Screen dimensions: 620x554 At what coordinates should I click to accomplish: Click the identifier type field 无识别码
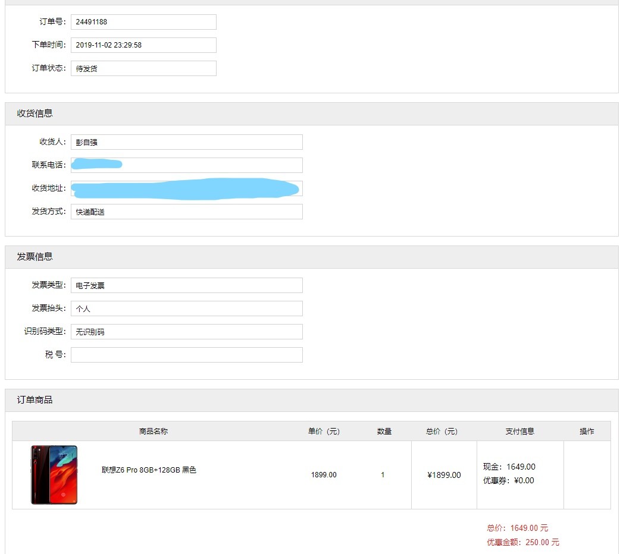coord(187,332)
